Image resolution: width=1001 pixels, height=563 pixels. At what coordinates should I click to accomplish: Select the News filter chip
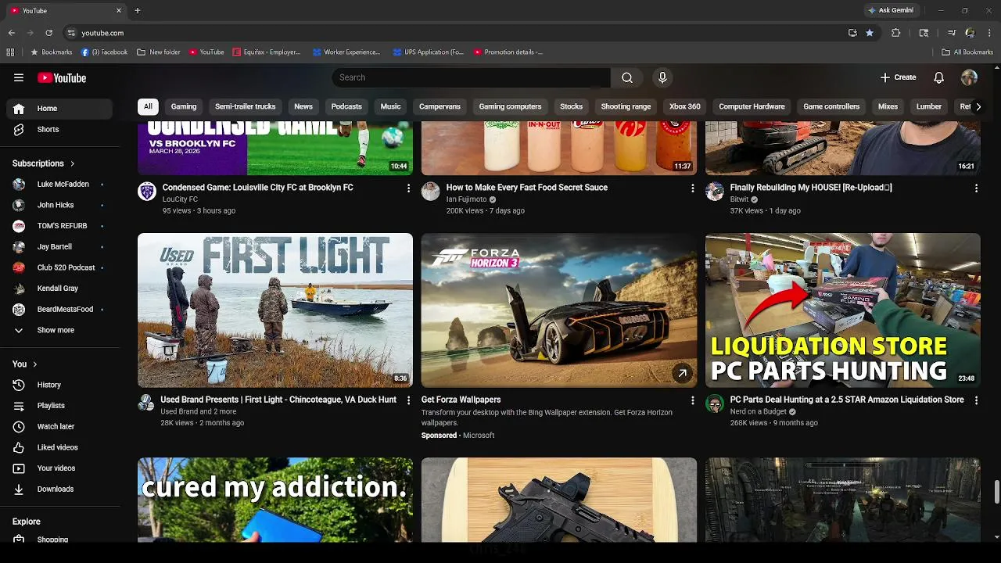coord(303,106)
